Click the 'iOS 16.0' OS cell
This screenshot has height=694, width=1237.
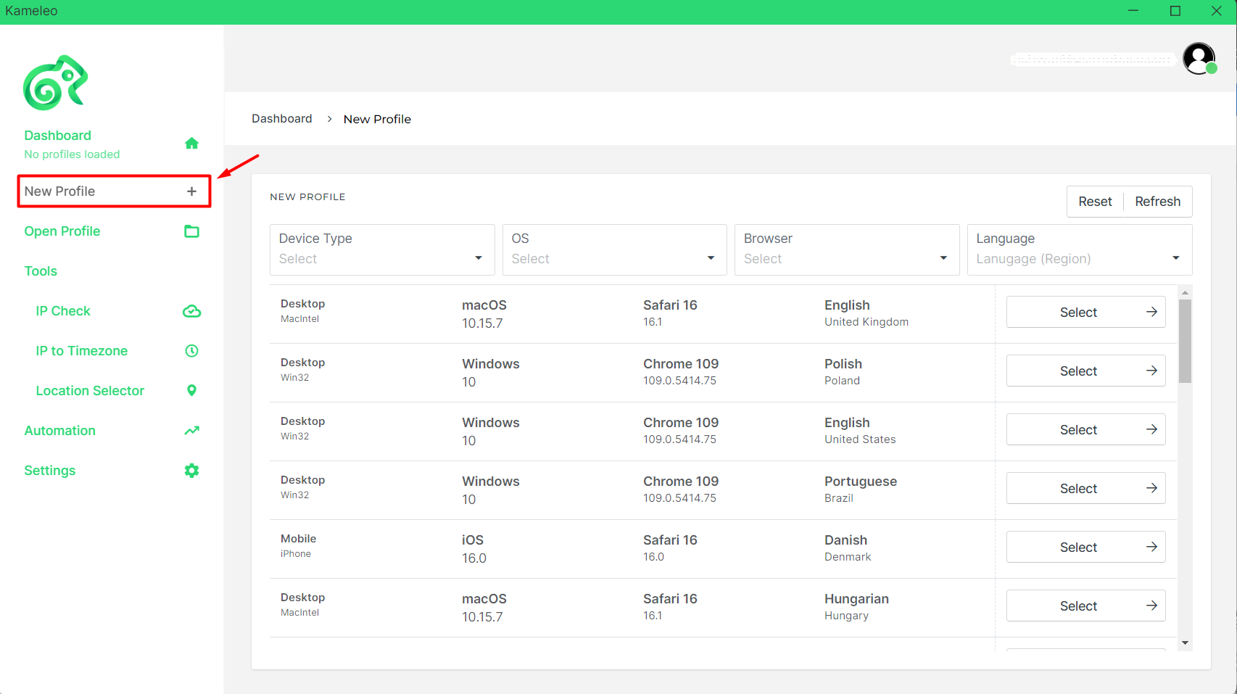474,549
